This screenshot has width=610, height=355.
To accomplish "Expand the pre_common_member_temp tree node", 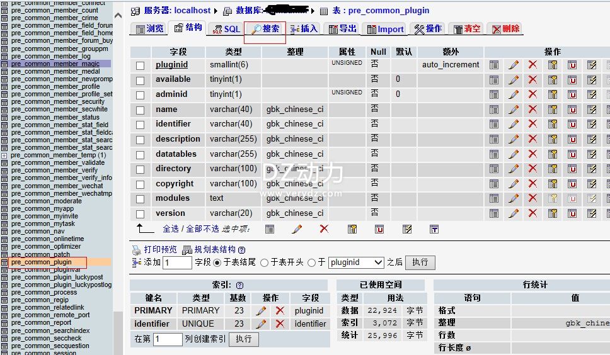I will click(4, 155).
